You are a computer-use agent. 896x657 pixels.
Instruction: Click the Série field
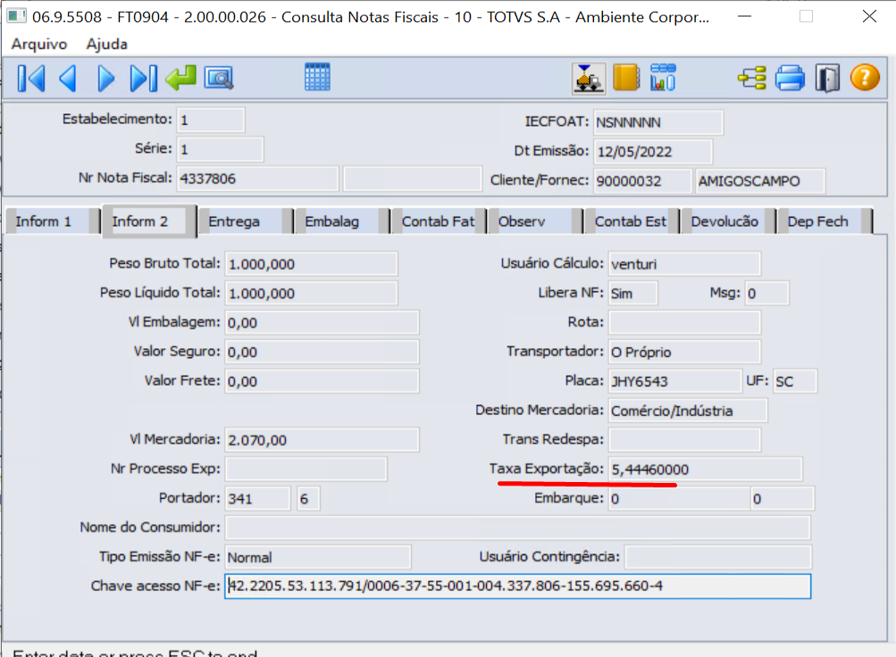(x=220, y=150)
